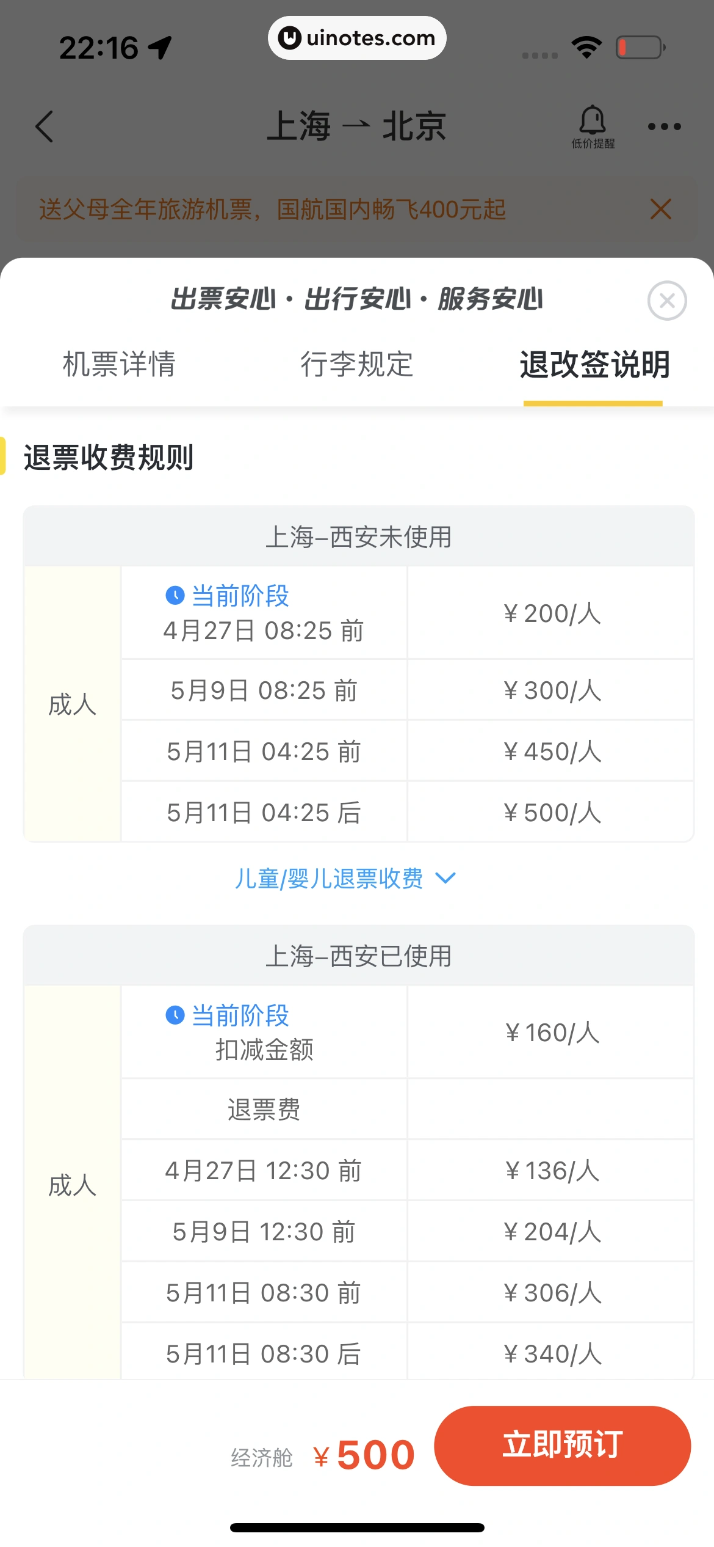714x1547 pixels.
Task: Expand 儿童/婴儿退票收费 section
Action: pyautogui.click(x=330, y=879)
